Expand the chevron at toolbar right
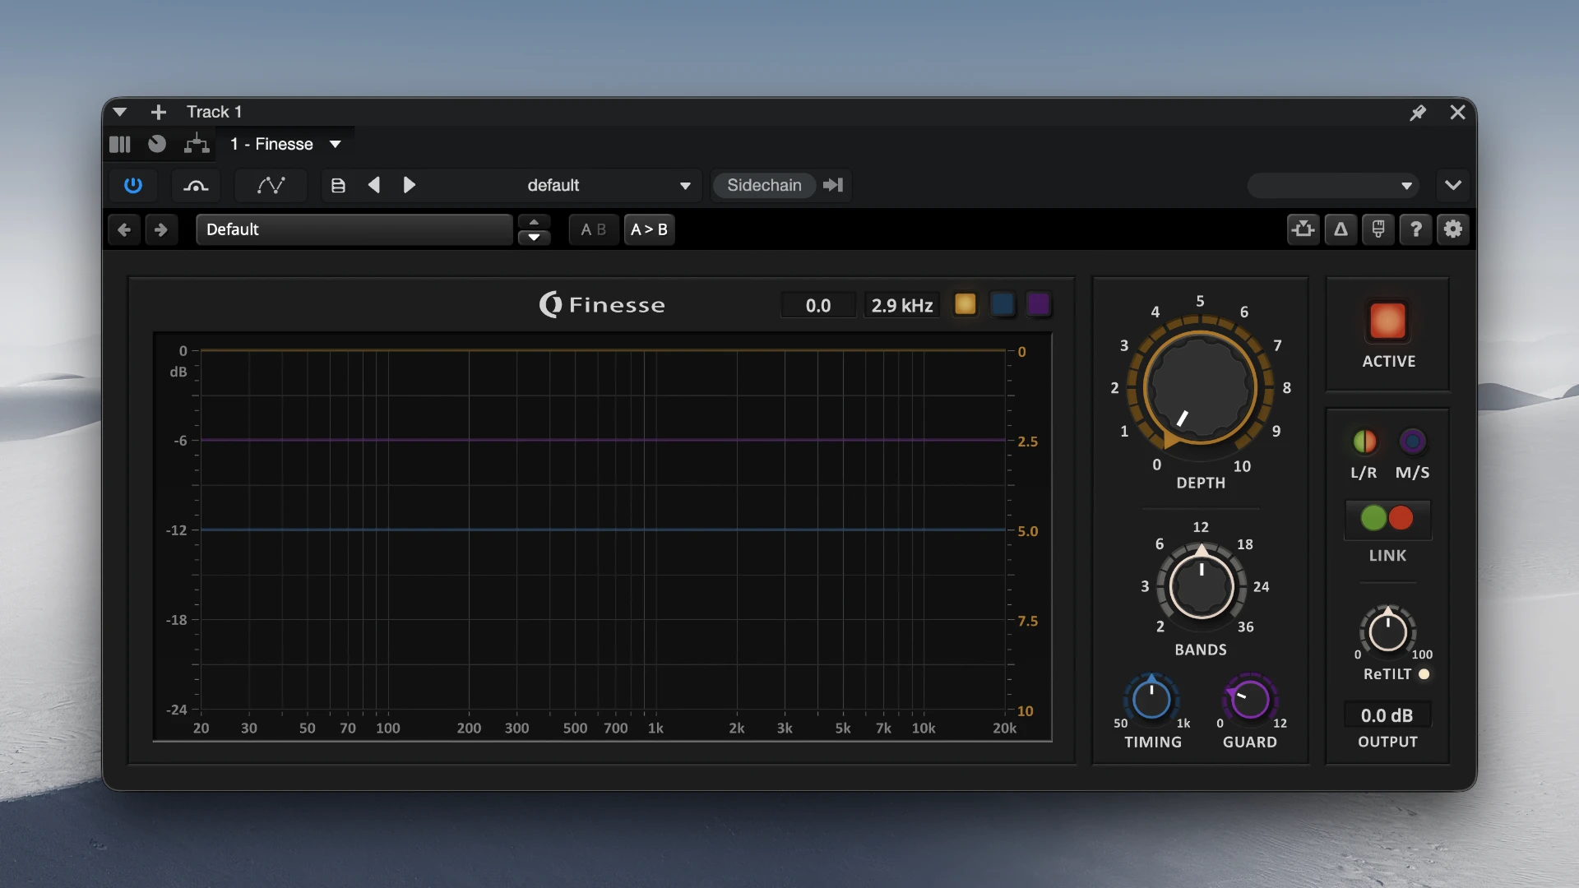 (x=1453, y=185)
